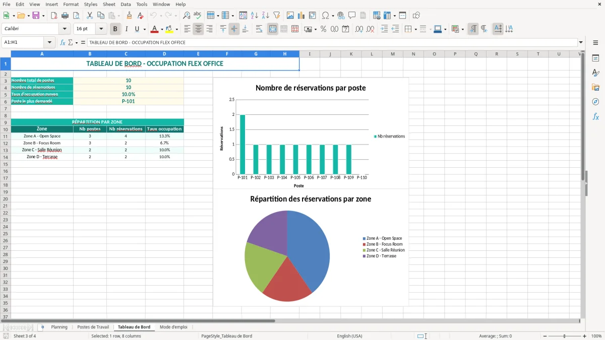Expand the formula bar

point(581,43)
